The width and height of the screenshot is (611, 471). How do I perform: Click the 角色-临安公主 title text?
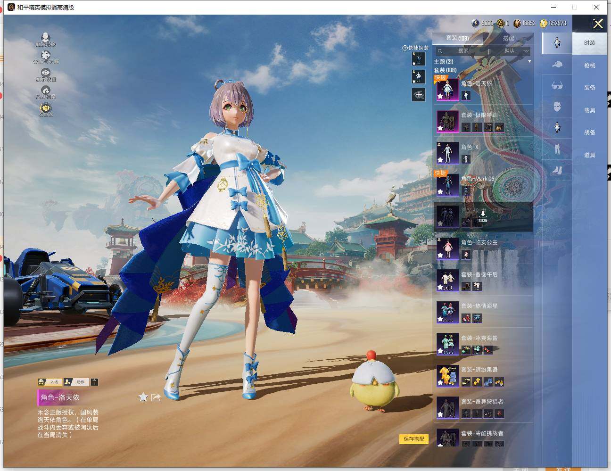point(479,242)
